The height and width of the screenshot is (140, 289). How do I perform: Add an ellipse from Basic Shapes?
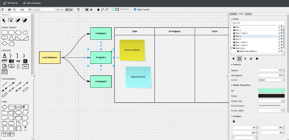point(18,33)
